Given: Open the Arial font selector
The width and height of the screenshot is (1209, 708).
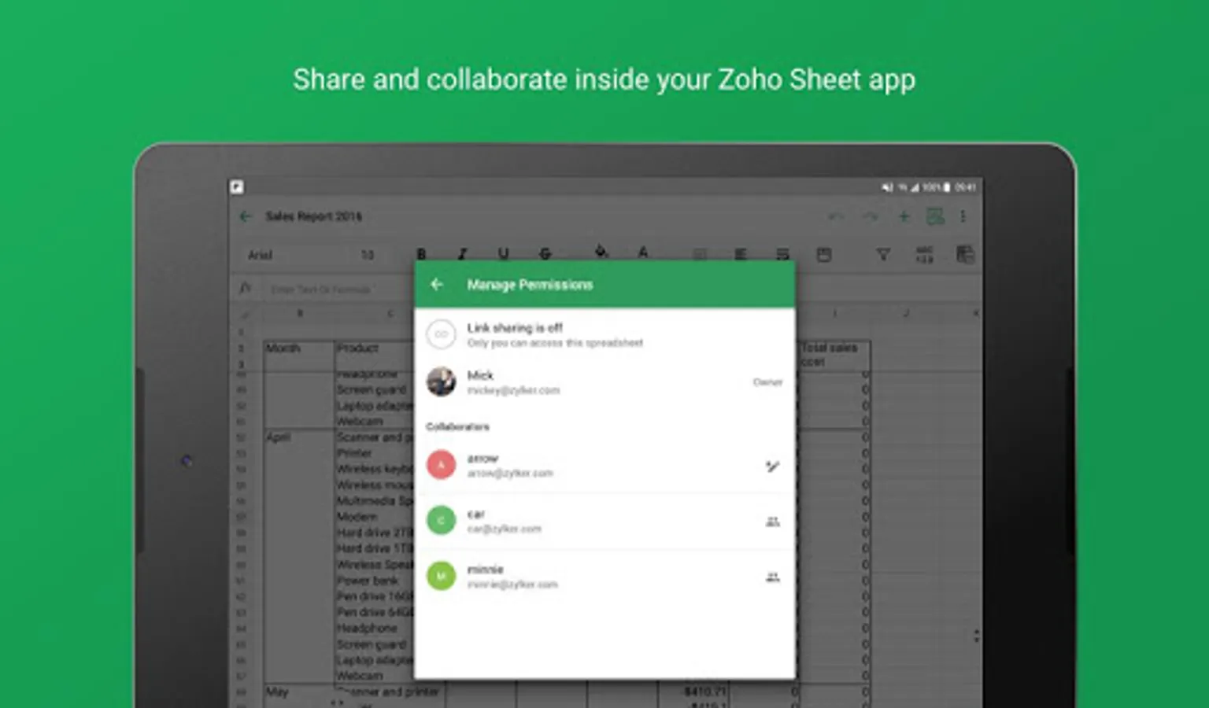Looking at the screenshot, I should 260,255.
